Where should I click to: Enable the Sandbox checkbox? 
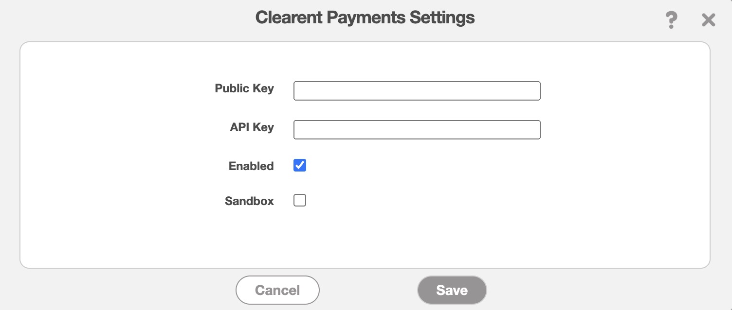pos(300,200)
